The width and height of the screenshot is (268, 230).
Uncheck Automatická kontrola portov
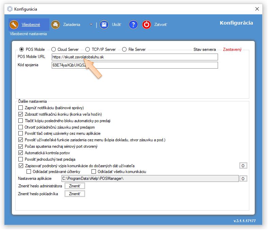click(21, 153)
